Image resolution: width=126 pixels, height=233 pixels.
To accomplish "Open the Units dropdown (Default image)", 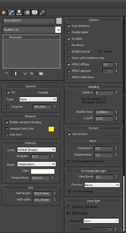I will (36, 150).
